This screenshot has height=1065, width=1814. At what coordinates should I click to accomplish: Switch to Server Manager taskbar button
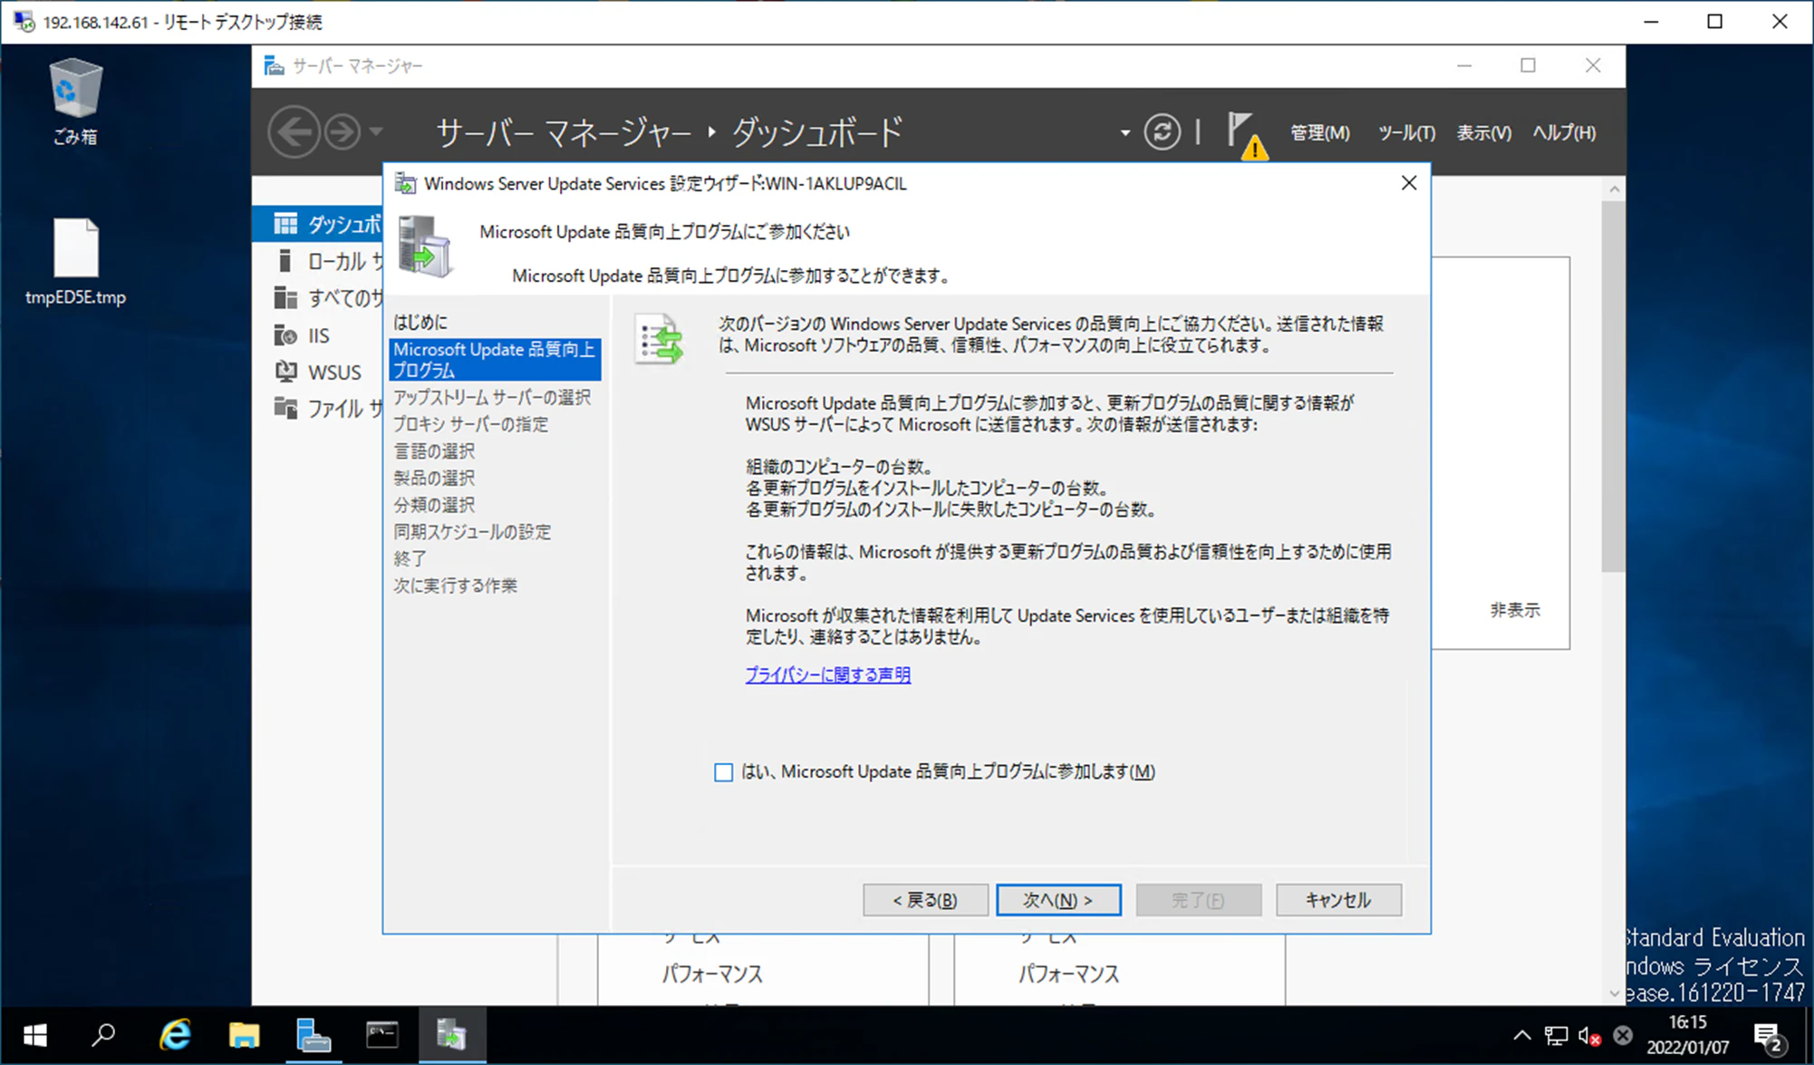(x=314, y=1035)
